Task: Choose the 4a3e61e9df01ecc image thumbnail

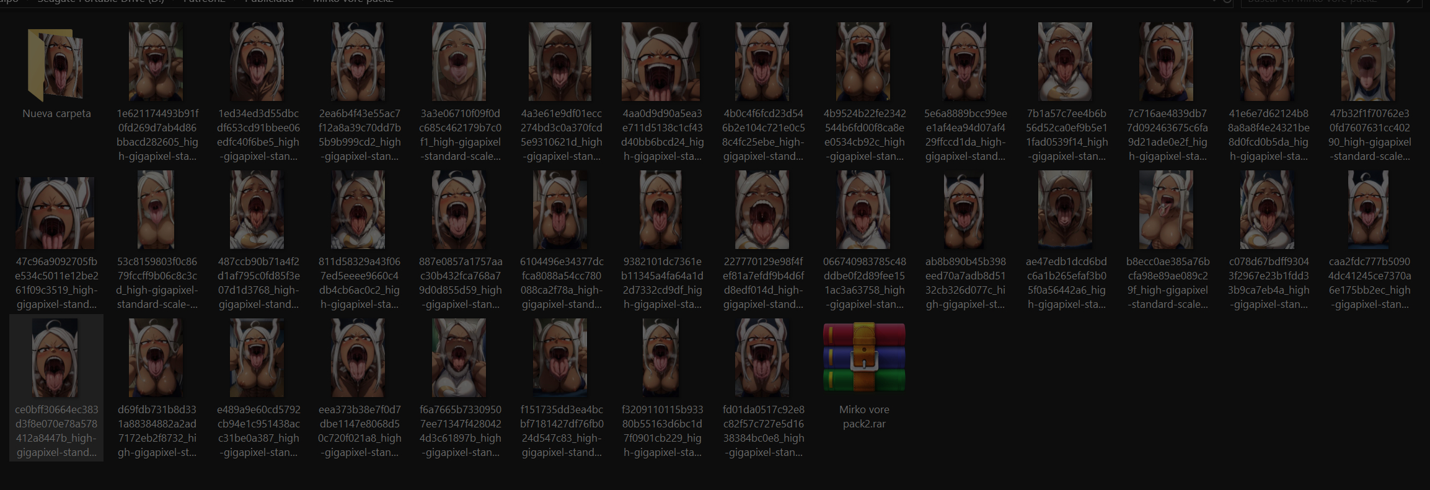Action: (x=560, y=61)
